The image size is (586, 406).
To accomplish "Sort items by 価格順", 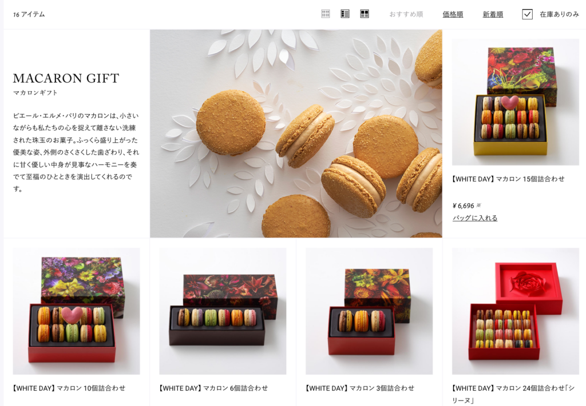I will tap(453, 14).
